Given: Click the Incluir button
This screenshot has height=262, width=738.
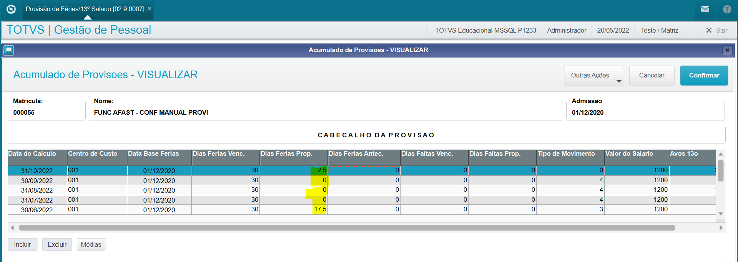Looking at the screenshot, I should tap(23, 244).
